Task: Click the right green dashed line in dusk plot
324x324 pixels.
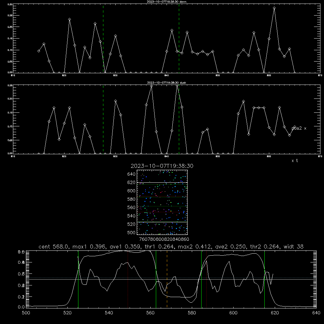Action: (179, 120)
